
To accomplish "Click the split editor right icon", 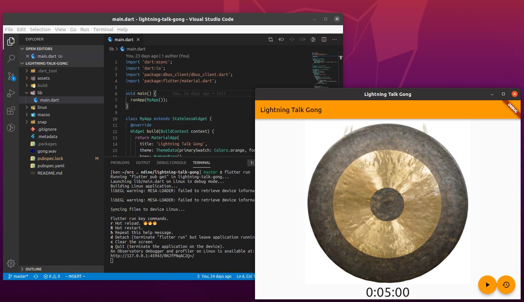I will (x=324, y=39).
